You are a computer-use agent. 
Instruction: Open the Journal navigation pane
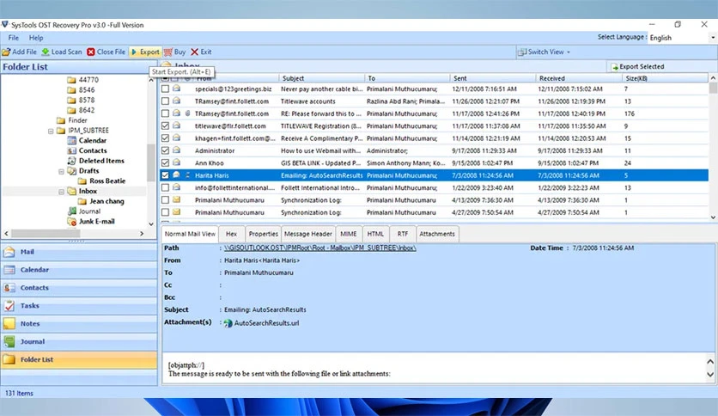(x=79, y=342)
